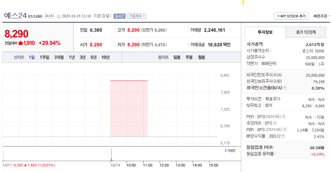Viewport: 332px width, 172px height.
Task: Switch to the 투자정보 tab
Action: click(x=265, y=32)
